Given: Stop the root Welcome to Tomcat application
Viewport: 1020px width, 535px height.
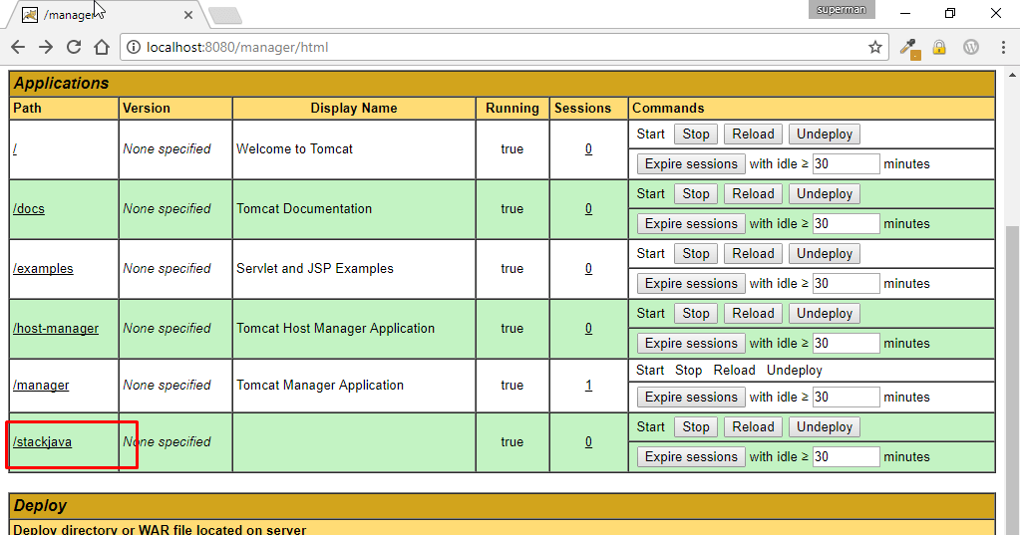Looking at the screenshot, I should (695, 134).
